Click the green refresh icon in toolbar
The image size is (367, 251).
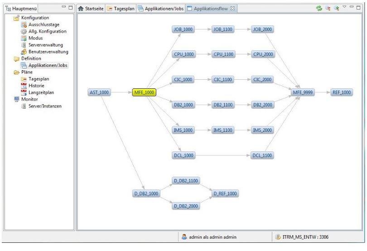319,8
